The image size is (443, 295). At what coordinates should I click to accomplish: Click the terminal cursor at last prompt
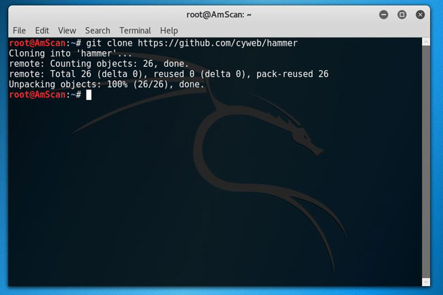(89, 95)
